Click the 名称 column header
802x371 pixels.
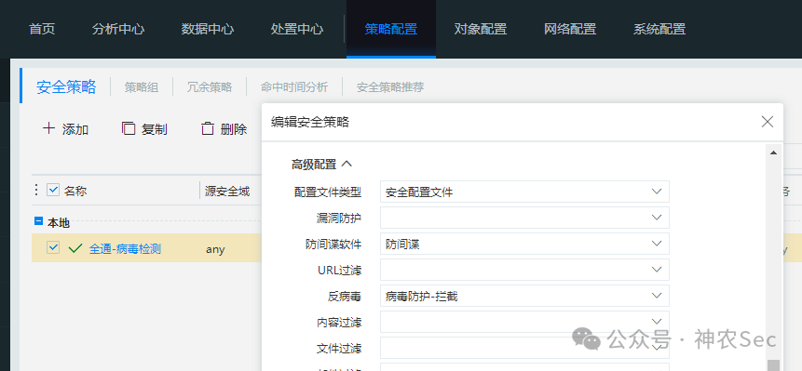tap(75, 192)
